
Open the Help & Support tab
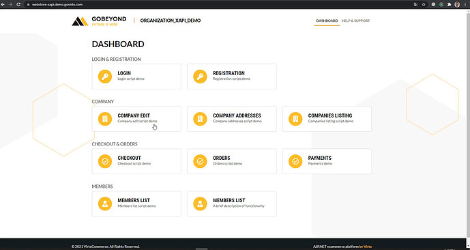pyautogui.click(x=355, y=20)
